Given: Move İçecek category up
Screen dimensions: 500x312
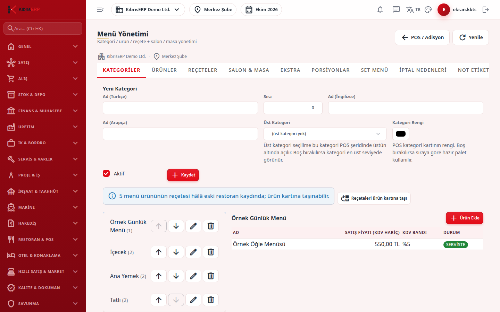Looking at the screenshot, I should coord(159,252).
